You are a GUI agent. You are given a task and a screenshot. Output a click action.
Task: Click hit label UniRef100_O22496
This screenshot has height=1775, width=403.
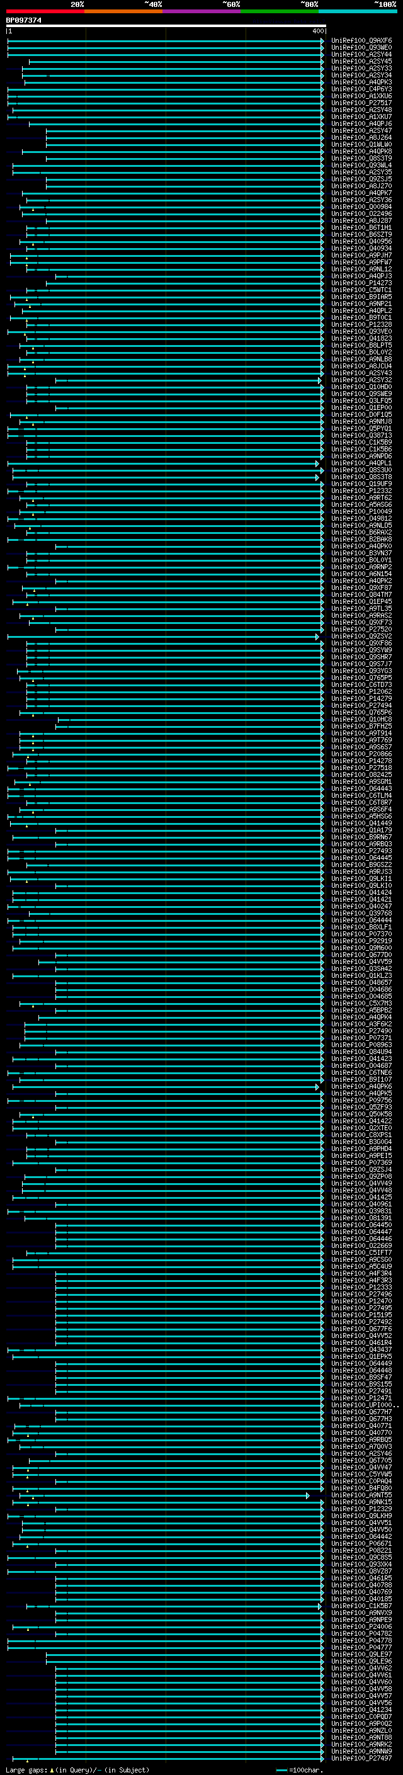click(x=361, y=213)
